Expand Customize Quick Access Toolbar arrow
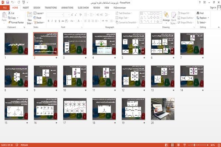Viewport: 221px width, 147px height. tap(27, 3)
